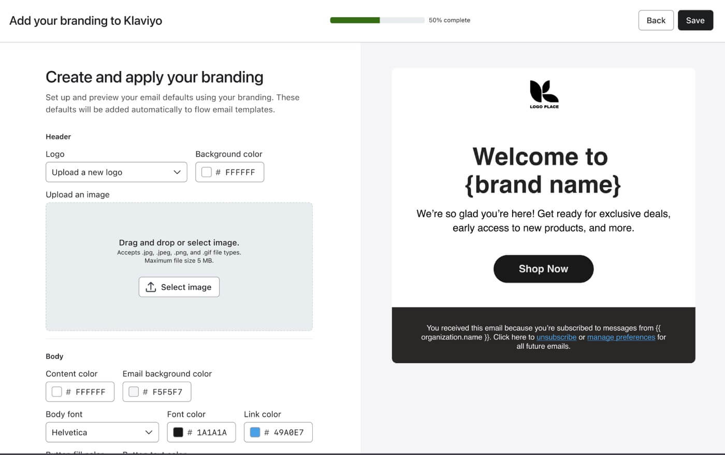Screen dimensions: 725x455
Task: Open the Content color white swatch
Action: click(x=57, y=392)
